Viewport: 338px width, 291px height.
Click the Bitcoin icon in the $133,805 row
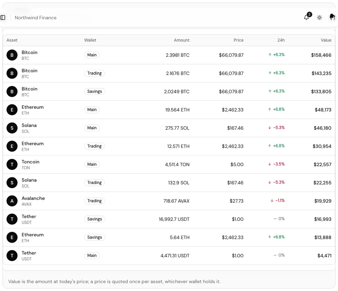[12, 91]
